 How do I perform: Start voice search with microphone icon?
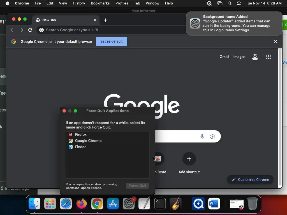(202, 136)
